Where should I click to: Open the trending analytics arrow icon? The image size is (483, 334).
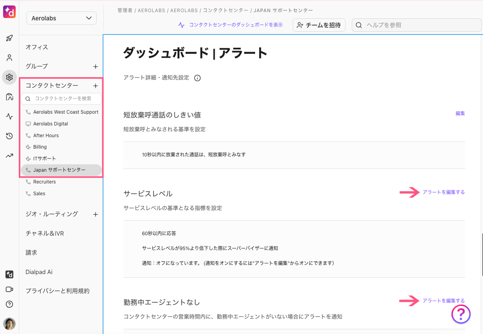coord(9,156)
